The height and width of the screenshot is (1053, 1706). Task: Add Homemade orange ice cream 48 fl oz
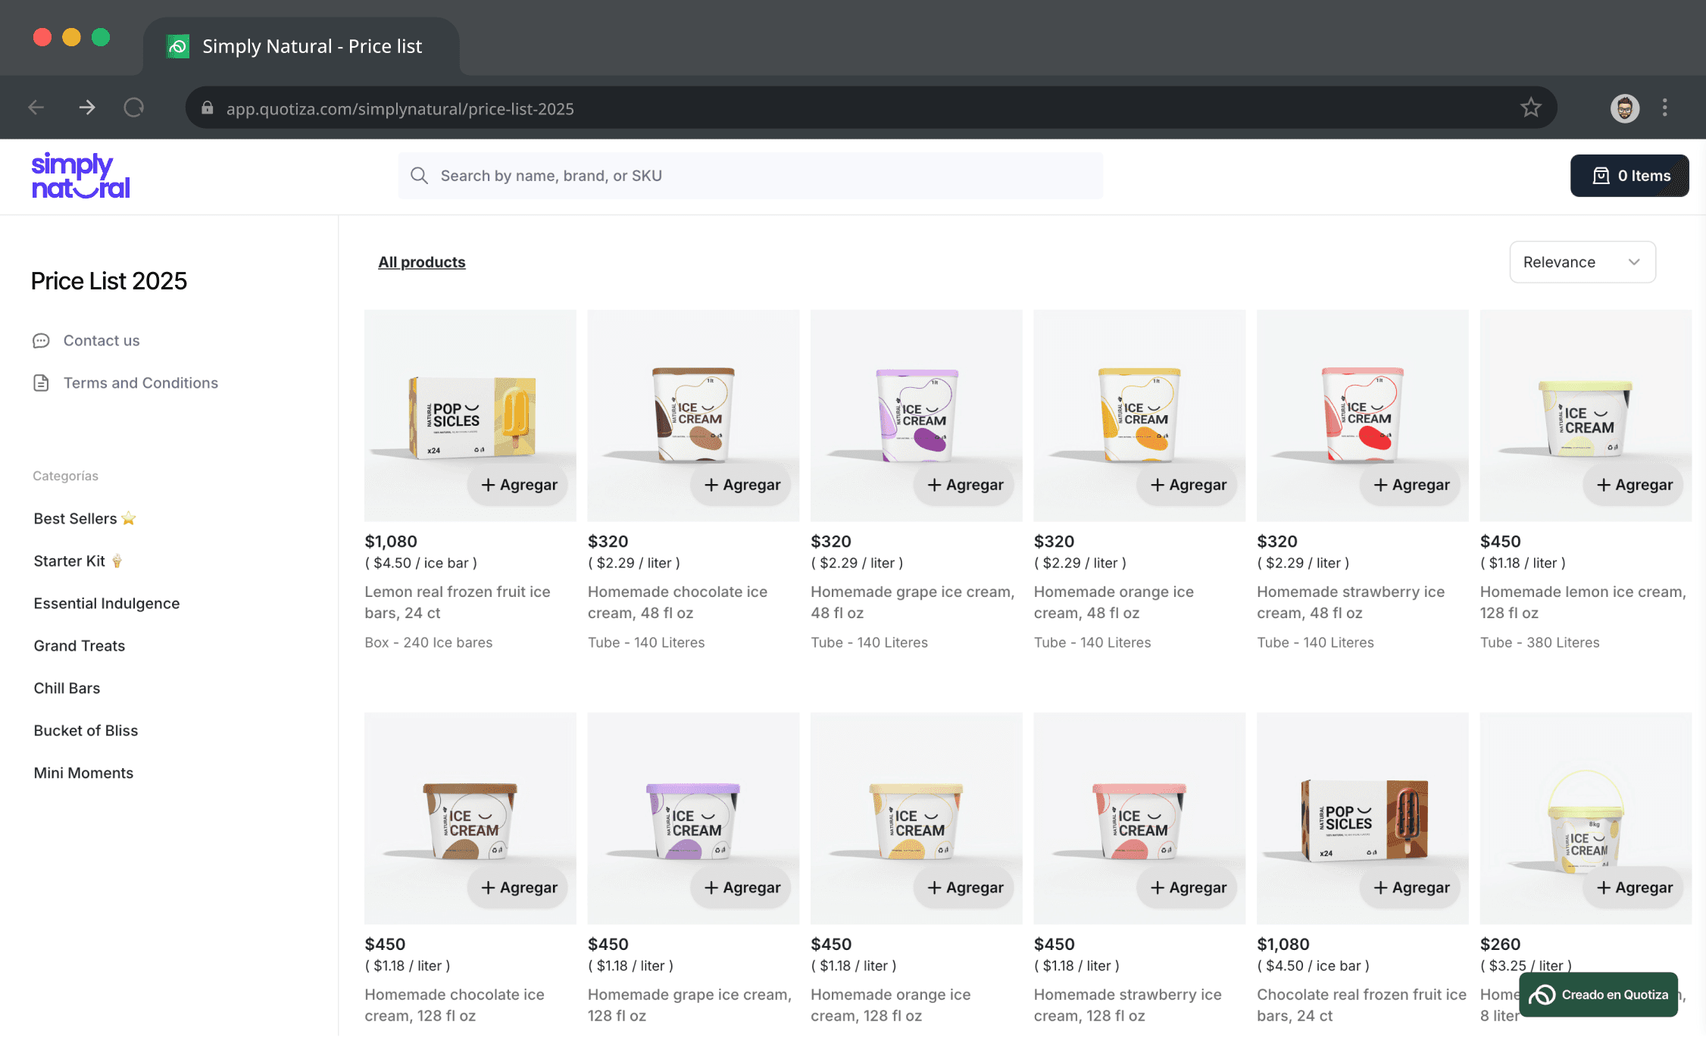click(1188, 485)
